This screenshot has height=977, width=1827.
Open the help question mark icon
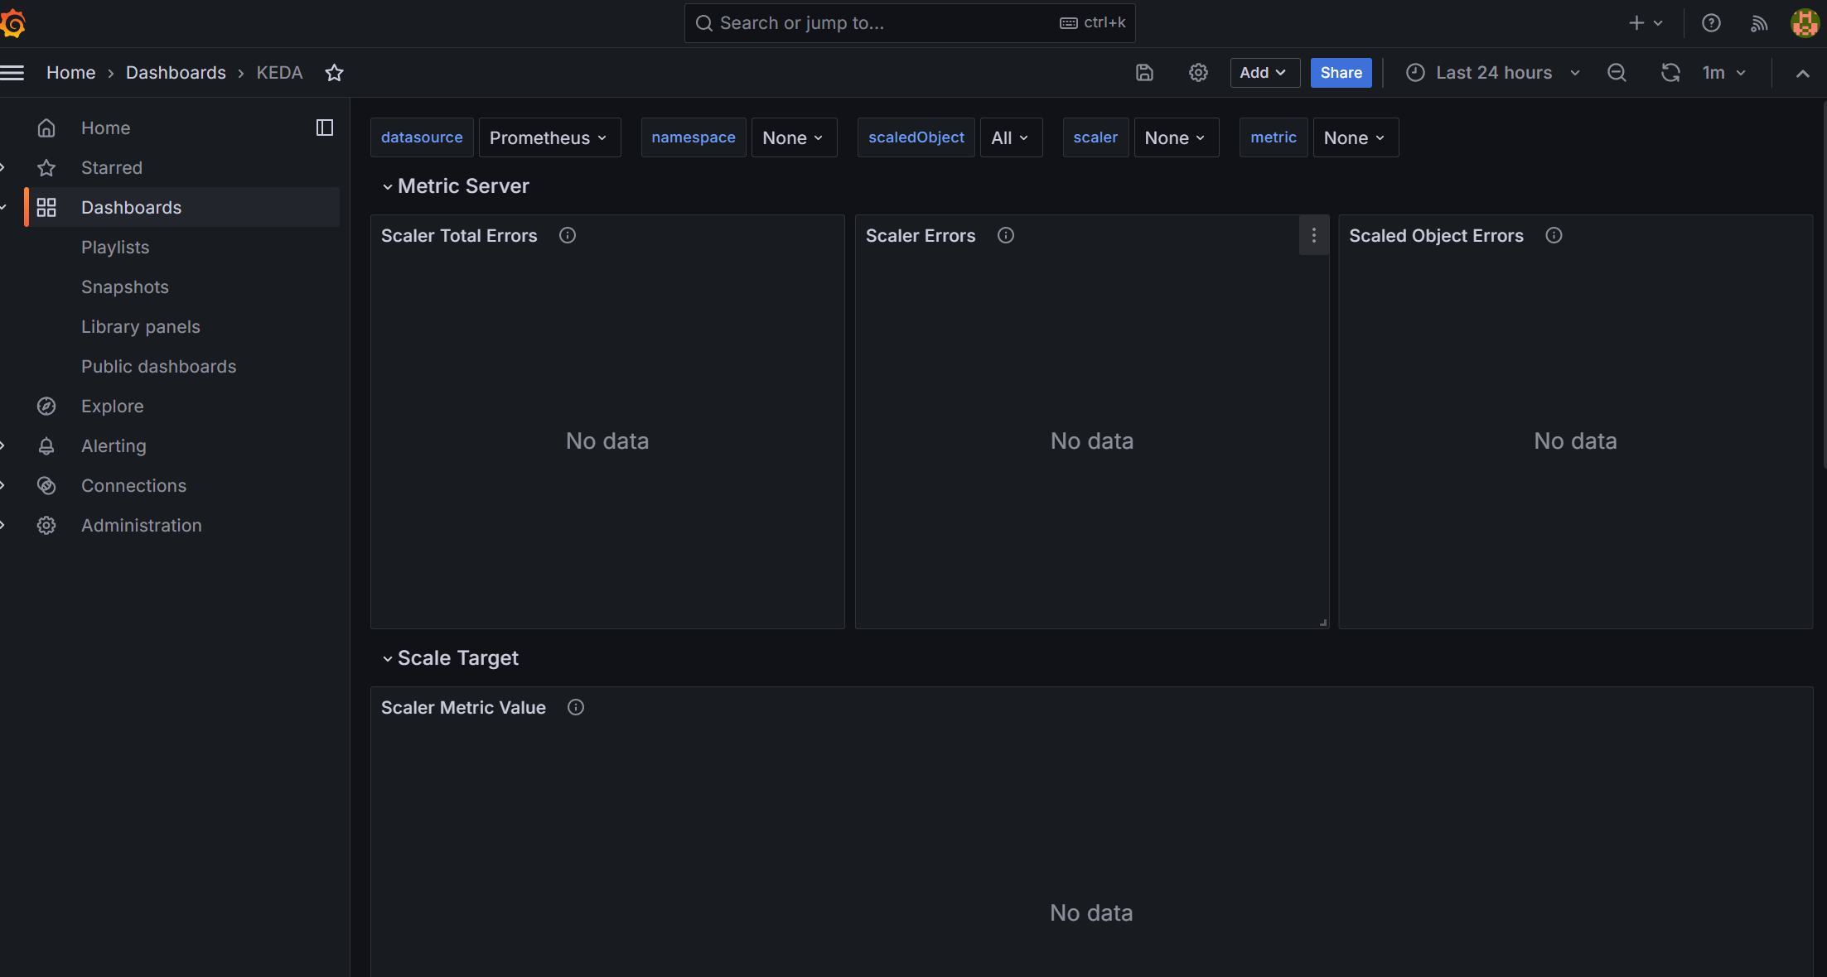[x=1711, y=23]
